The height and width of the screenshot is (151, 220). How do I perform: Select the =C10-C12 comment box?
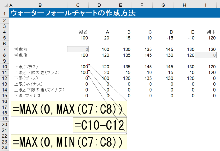pyautogui.click(x=100, y=125)
